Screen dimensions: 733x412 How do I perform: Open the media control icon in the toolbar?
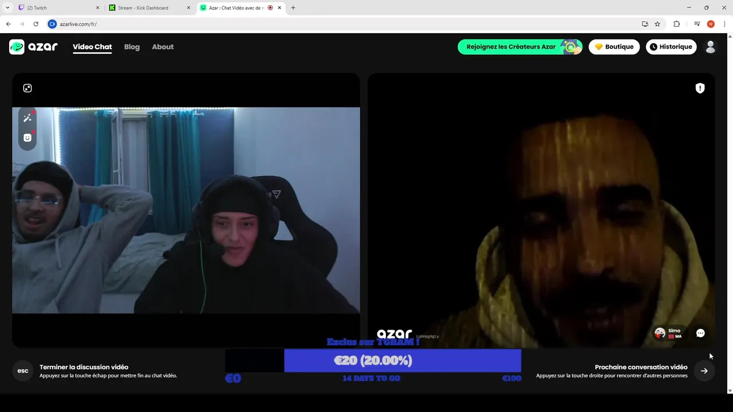coord(697,24)
